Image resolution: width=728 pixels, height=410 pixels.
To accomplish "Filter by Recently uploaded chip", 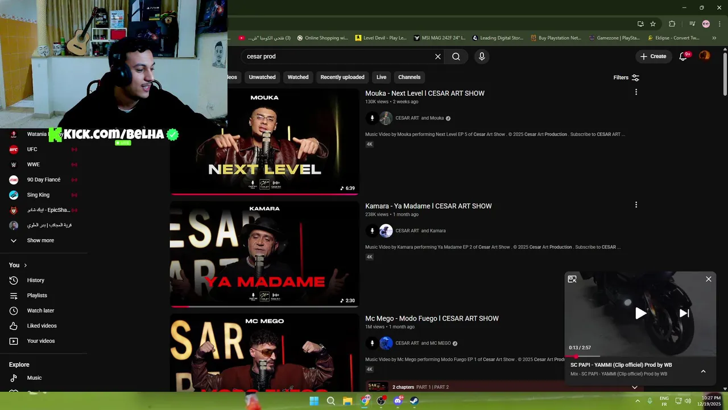I will [342, 77].
